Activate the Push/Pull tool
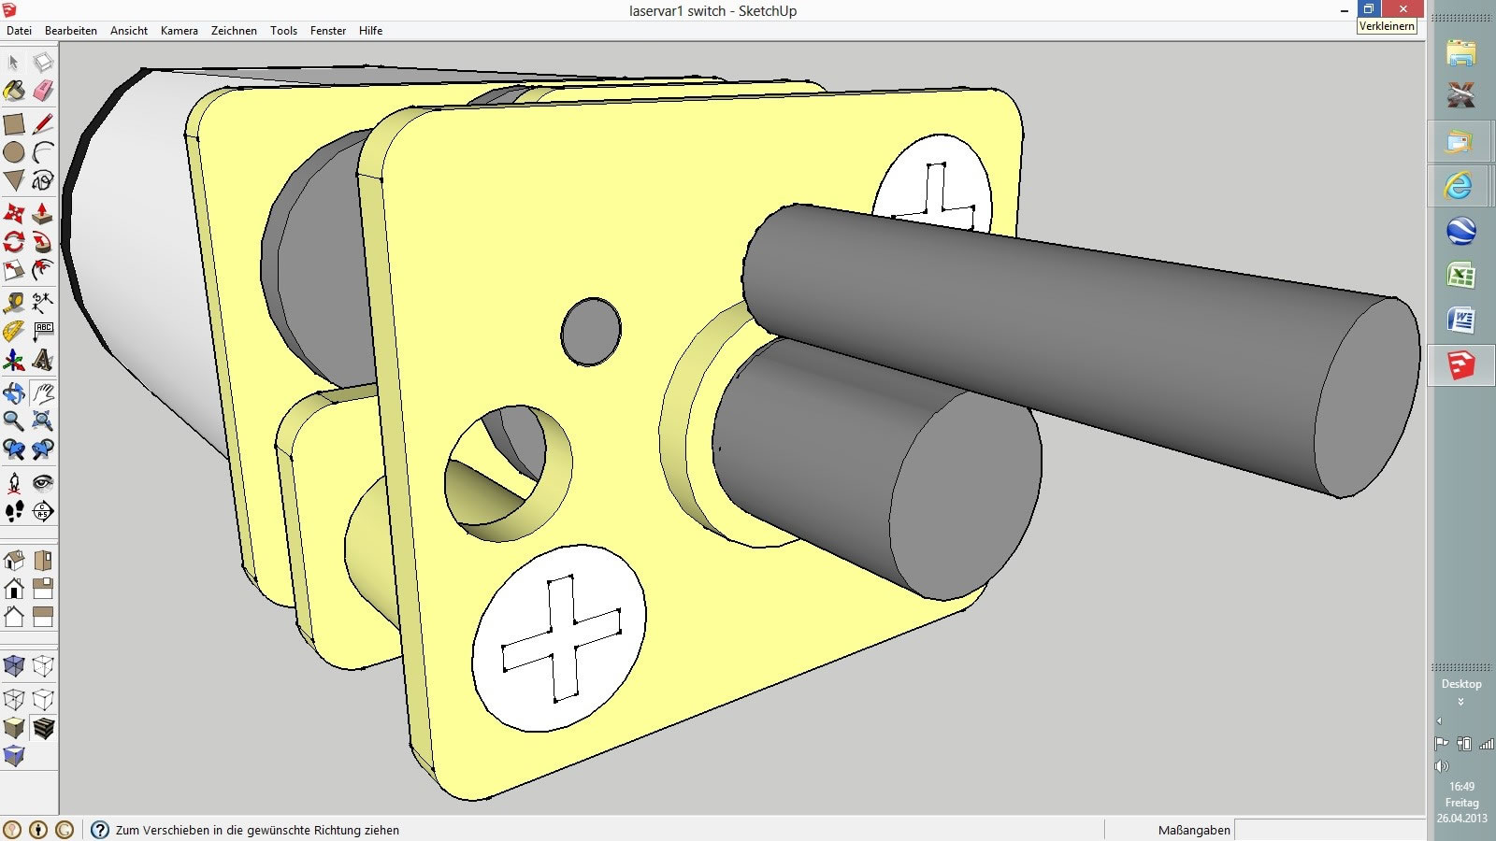The height and width of the screenshot is (841, 1496). (43, 214)
